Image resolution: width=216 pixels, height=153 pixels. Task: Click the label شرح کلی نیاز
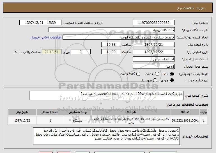tap(196, 95)
